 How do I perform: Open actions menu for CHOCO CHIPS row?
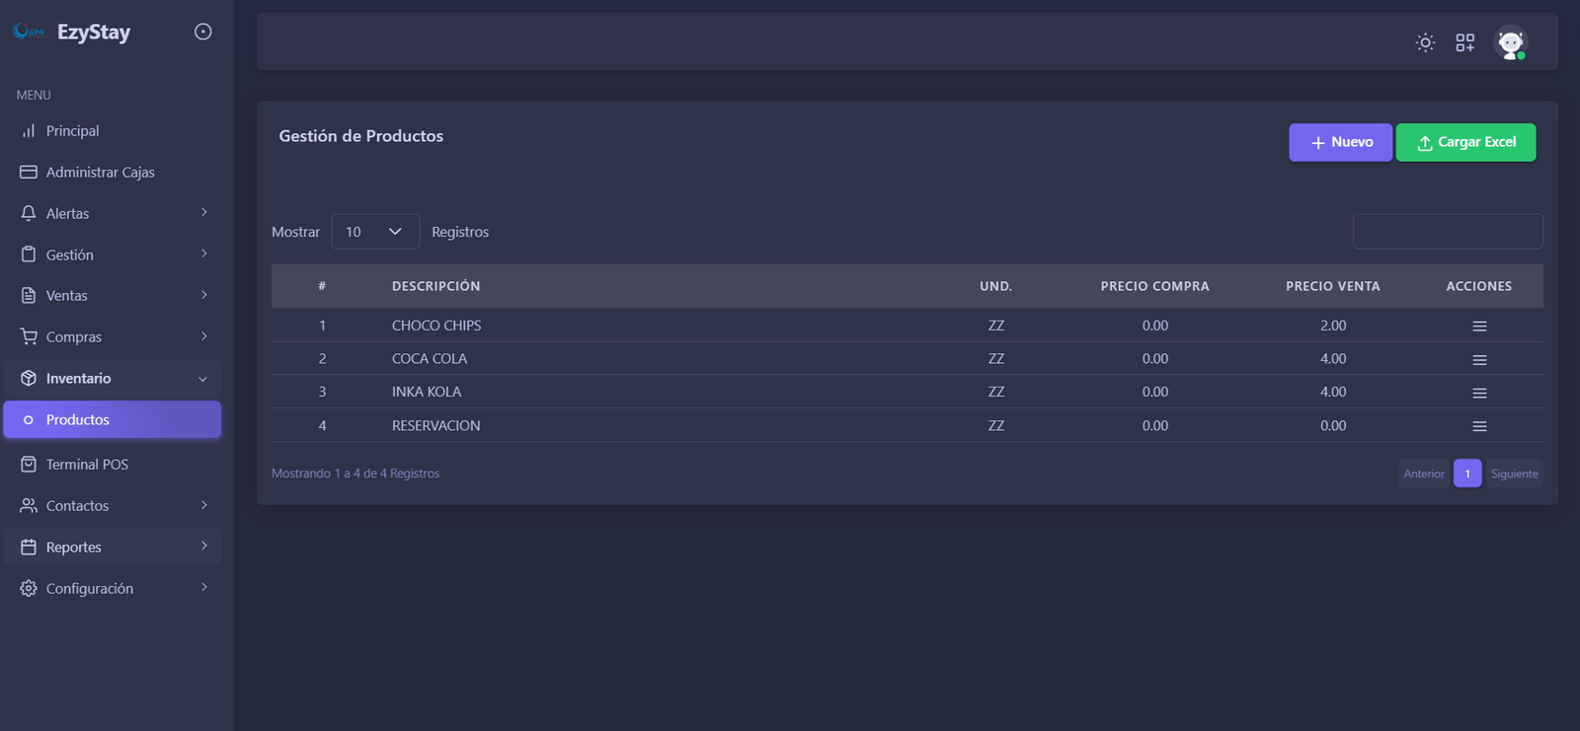coord(1479,327)
